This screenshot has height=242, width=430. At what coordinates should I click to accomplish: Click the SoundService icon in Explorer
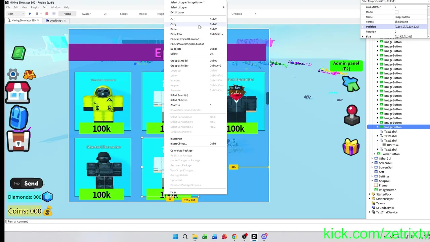coord(373,208)
